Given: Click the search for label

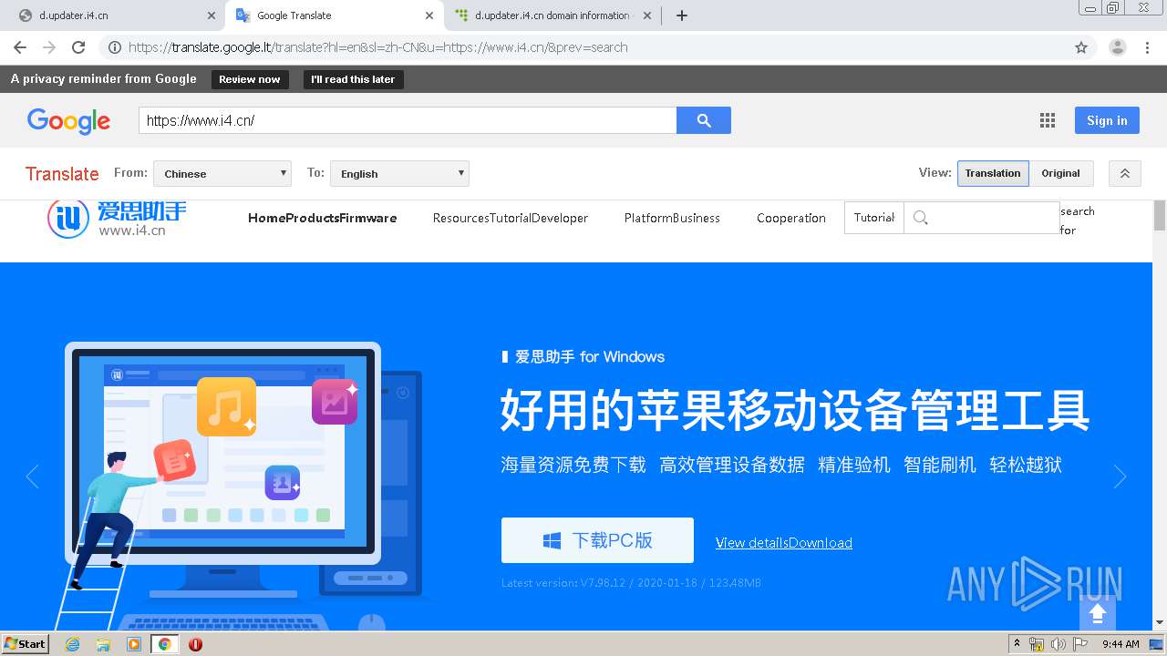Looking at the screenshot, I should (1077, 220).
